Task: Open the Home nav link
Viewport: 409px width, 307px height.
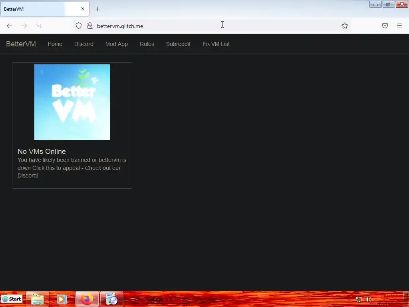Action: coord(55,44)
